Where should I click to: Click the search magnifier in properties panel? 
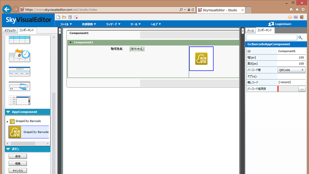pyautogui.click(x=300, y=37)
